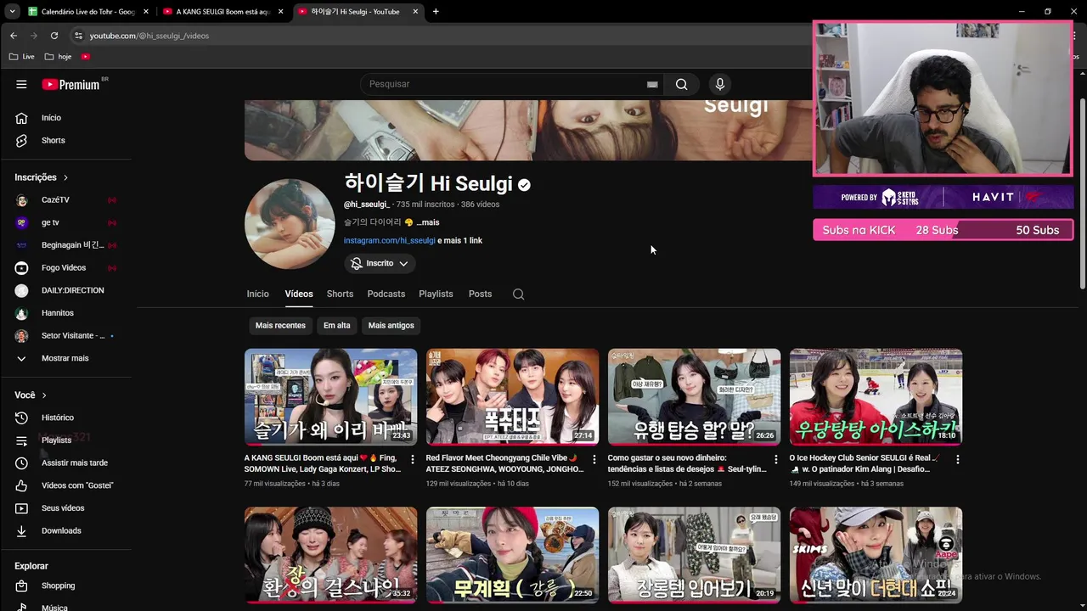
Task: Open the Live bookmarks folder
Action: (x=22, y=57)
